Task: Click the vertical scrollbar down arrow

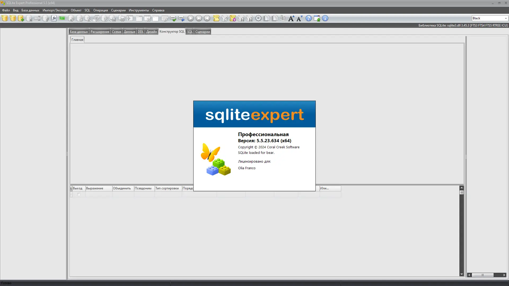Action: 462,274
